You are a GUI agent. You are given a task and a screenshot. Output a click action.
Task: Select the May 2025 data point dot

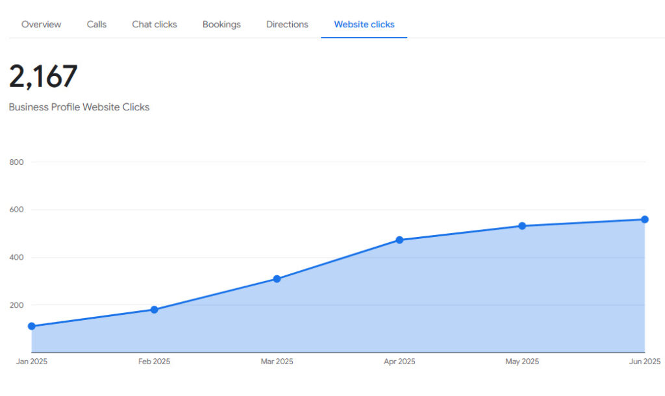[x=522, y=226]
